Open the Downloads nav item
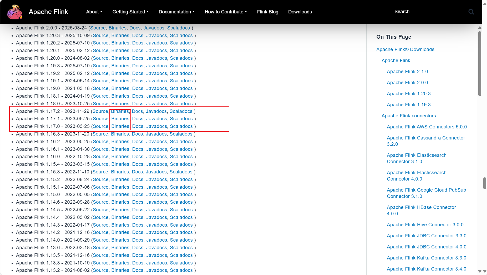 pyautogui.click(x=300, y=12)
